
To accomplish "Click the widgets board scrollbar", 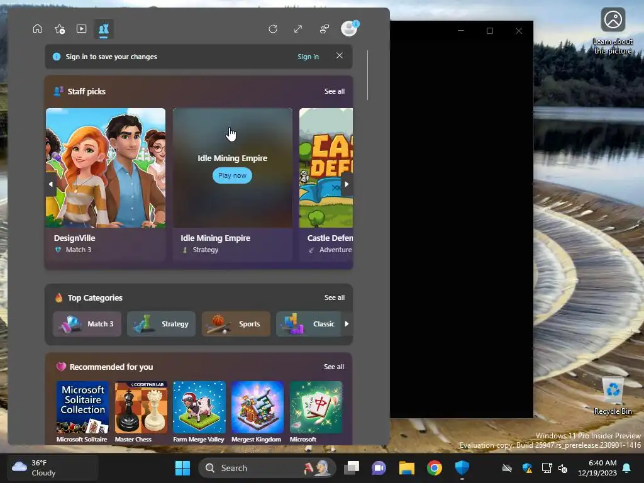I will [367, 75].
